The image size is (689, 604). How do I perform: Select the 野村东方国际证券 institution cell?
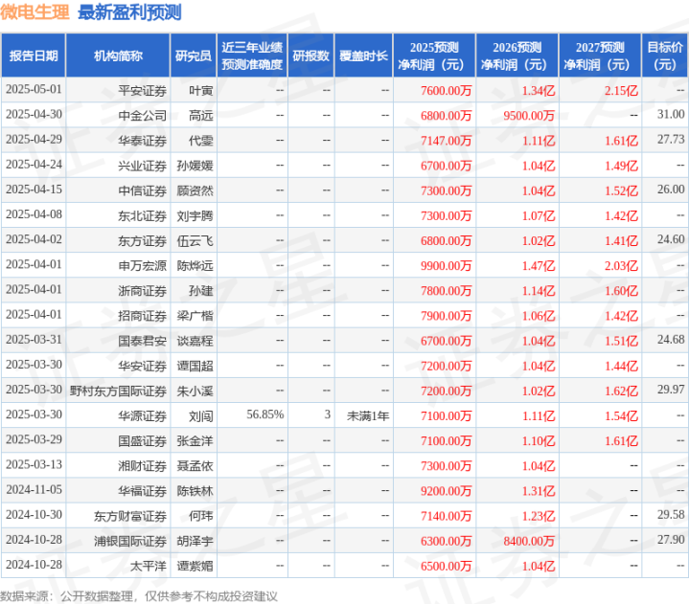click(x=118, y=391)
